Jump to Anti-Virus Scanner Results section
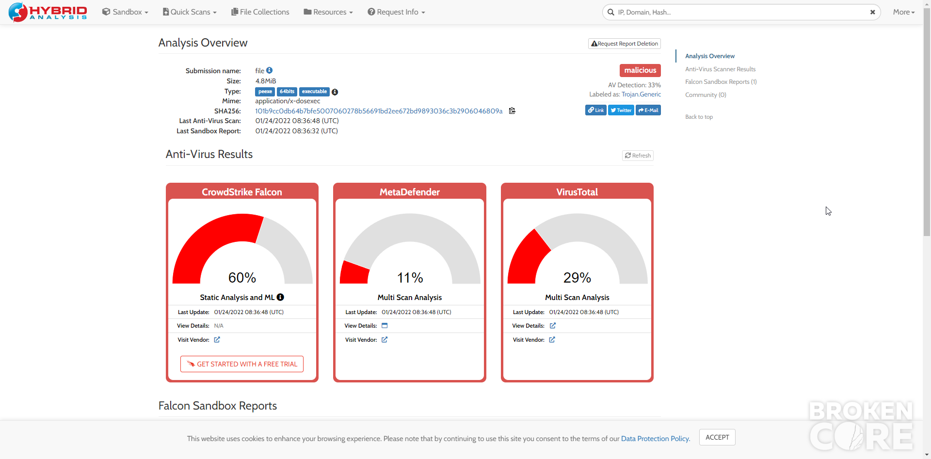Image resolution: width=931 pixels, height=459 pixels. point(720,69)
